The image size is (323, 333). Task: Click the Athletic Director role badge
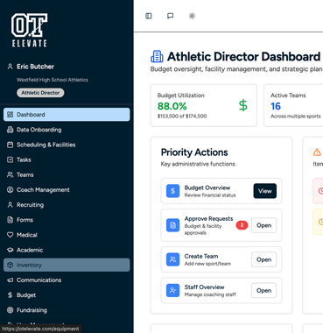coord(40,93)
